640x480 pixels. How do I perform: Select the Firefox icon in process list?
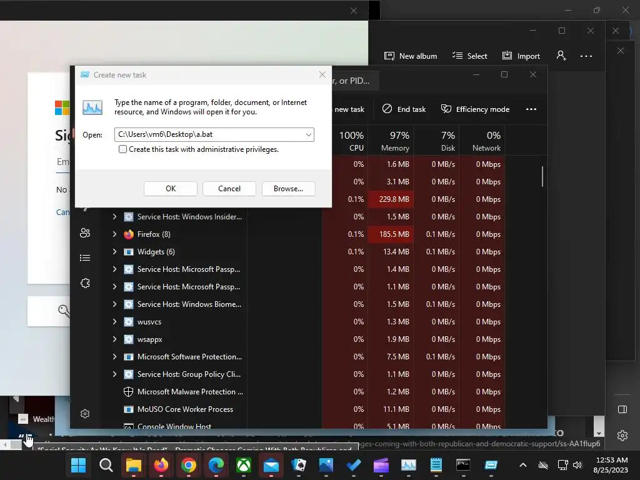click(x=129, y=234)
